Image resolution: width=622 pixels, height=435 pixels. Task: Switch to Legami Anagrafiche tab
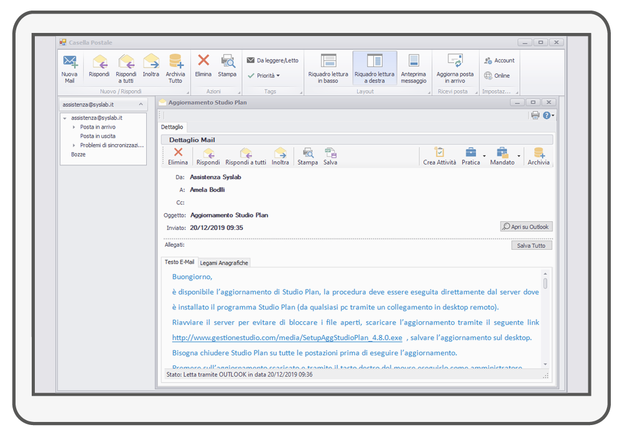[224, 263]
